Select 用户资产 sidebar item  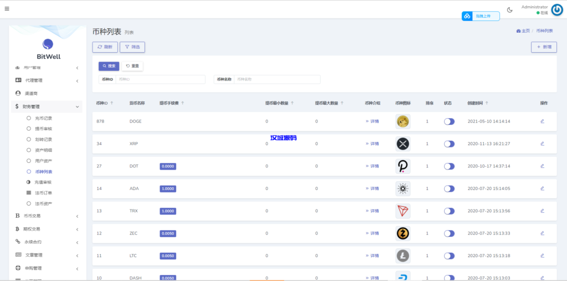tap(43, 161)
